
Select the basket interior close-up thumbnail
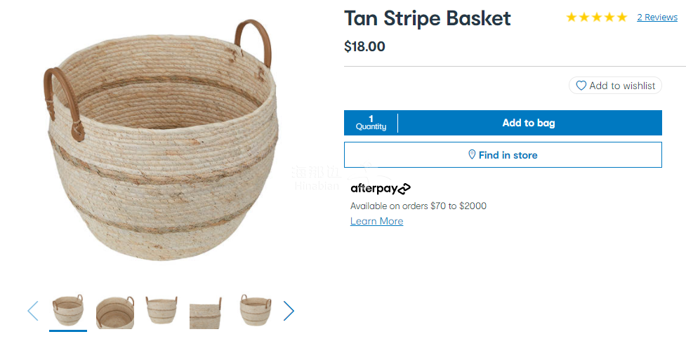[x=114, y=311]
